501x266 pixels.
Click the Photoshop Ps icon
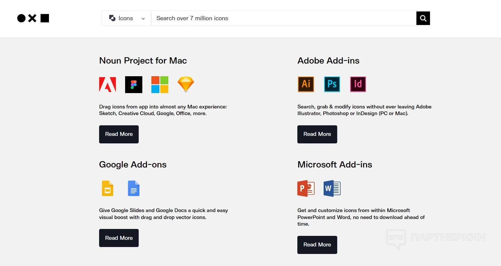(332, 84)
